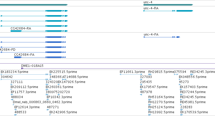This screenshot has width=215, height=116.
Task: Click the 488034 feature label
Action: pyautogui.click(x=17, y=97)
